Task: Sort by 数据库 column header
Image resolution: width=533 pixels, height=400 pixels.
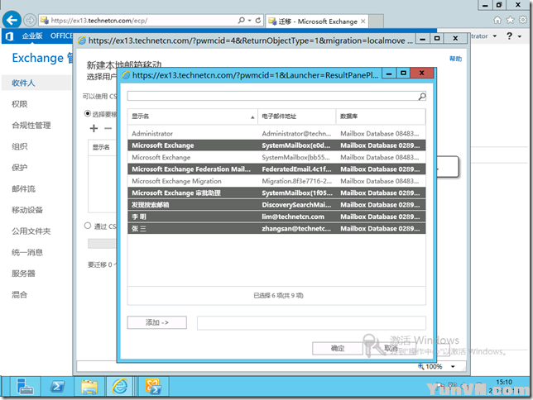Action: (381, 117)
